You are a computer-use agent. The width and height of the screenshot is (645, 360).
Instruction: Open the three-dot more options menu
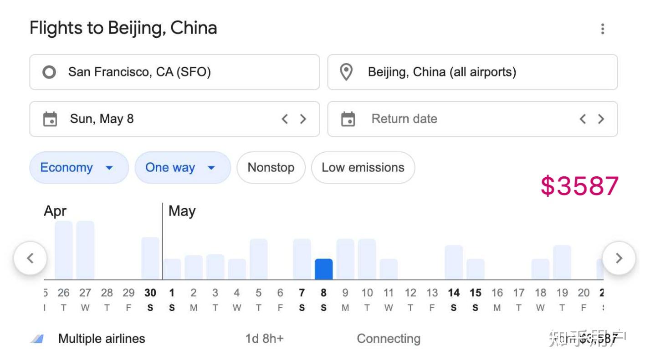[602, 29]
